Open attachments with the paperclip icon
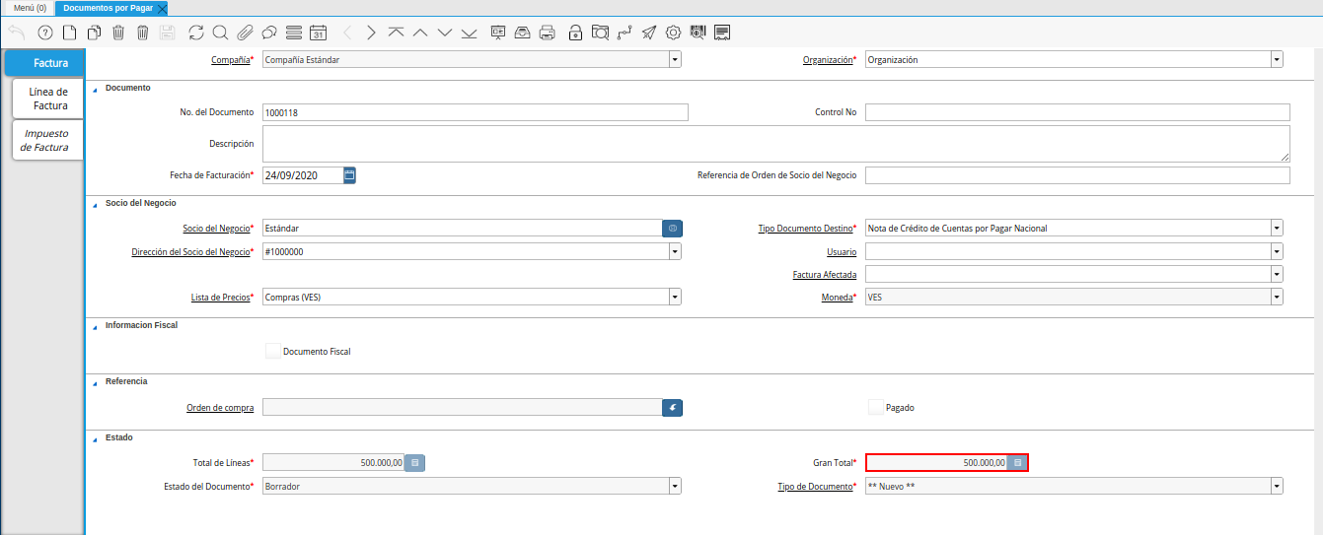The image size is (1323, 535). pyautogui.click(x=245, y=33)
